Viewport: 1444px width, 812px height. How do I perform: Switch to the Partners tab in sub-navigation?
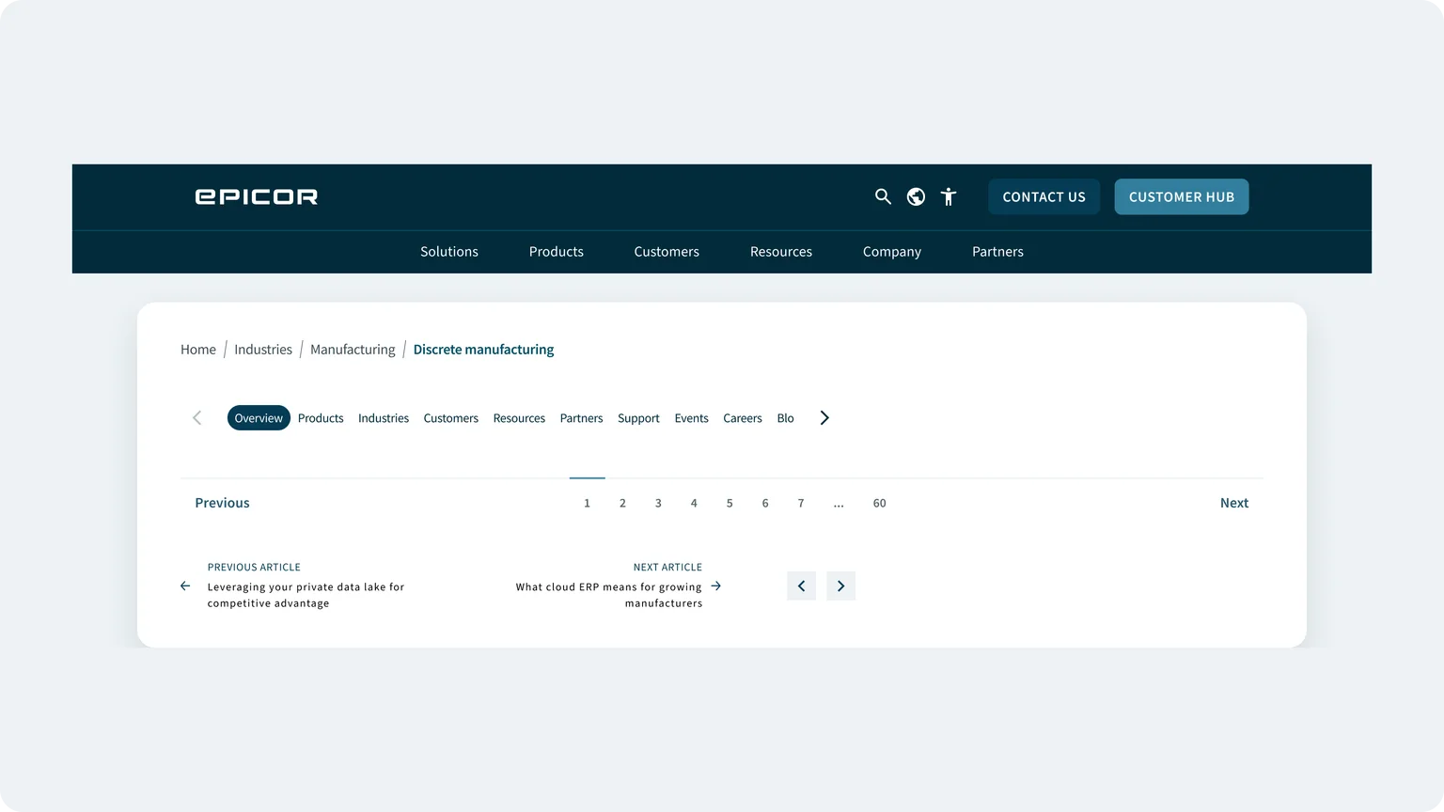pyautogui.click(x=582, y=418)
